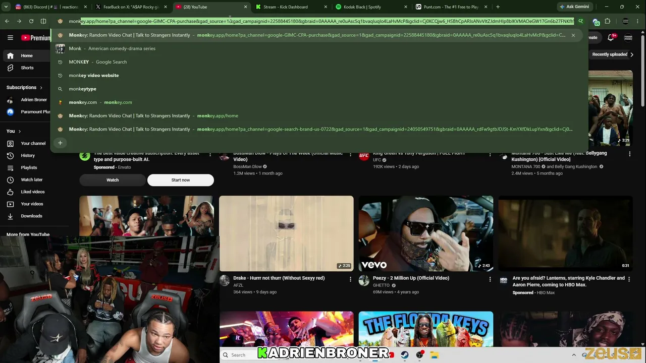Click the plus button below suggestions
Image resolution: width=646 pixels, height=363 pixels.
(60, 143)
